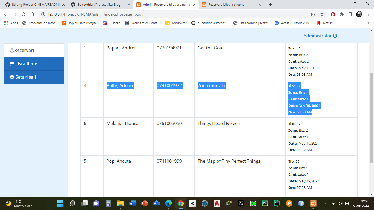The width and height of the screenshot is (374, 210).
Task: Click the address bar URL
Action: tap(95, 14)
